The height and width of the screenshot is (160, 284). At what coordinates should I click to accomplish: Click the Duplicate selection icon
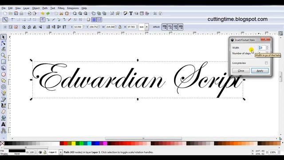94,13
